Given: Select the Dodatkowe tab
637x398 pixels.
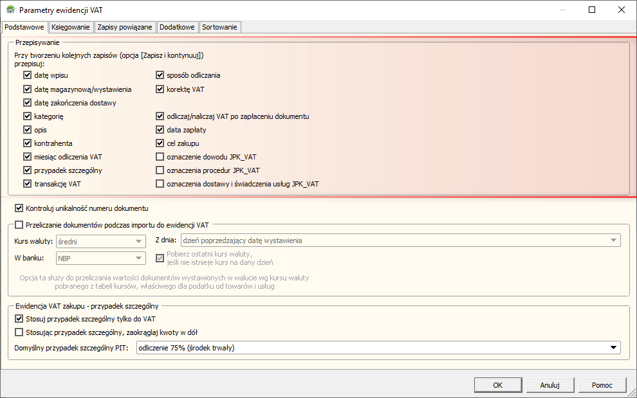Looking at the screenshot, I should pyautogui.click(x=177, y=27).
